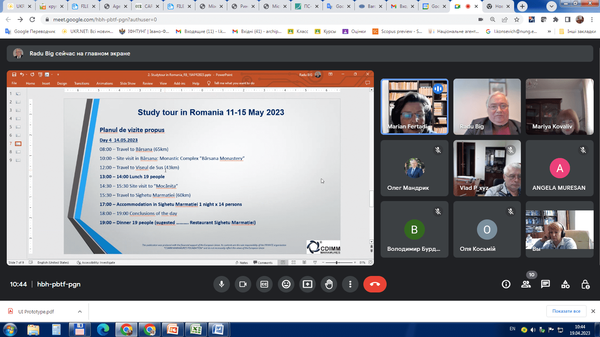The image size is (600, 337).
Task: Open Excel from the Windows taskbar
Action: (196, 330)
